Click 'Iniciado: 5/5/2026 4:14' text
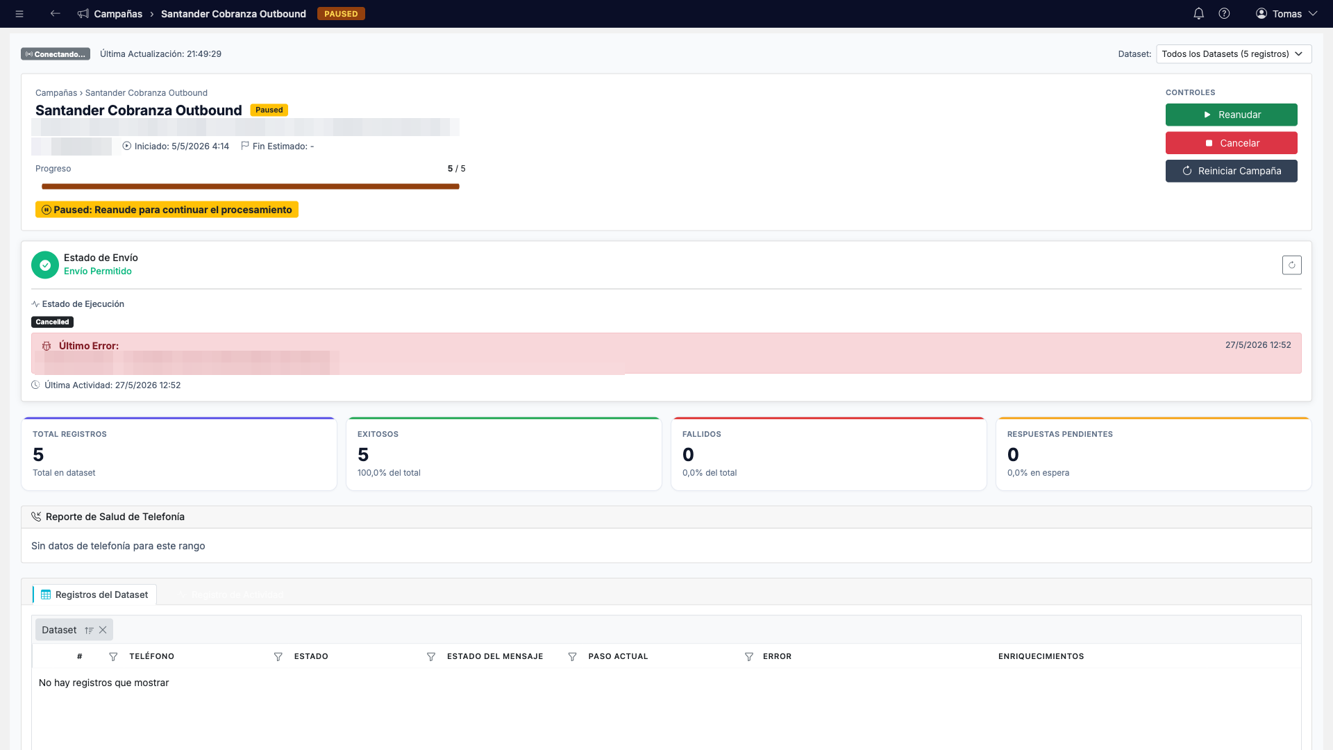 click(x=182, y=147)
